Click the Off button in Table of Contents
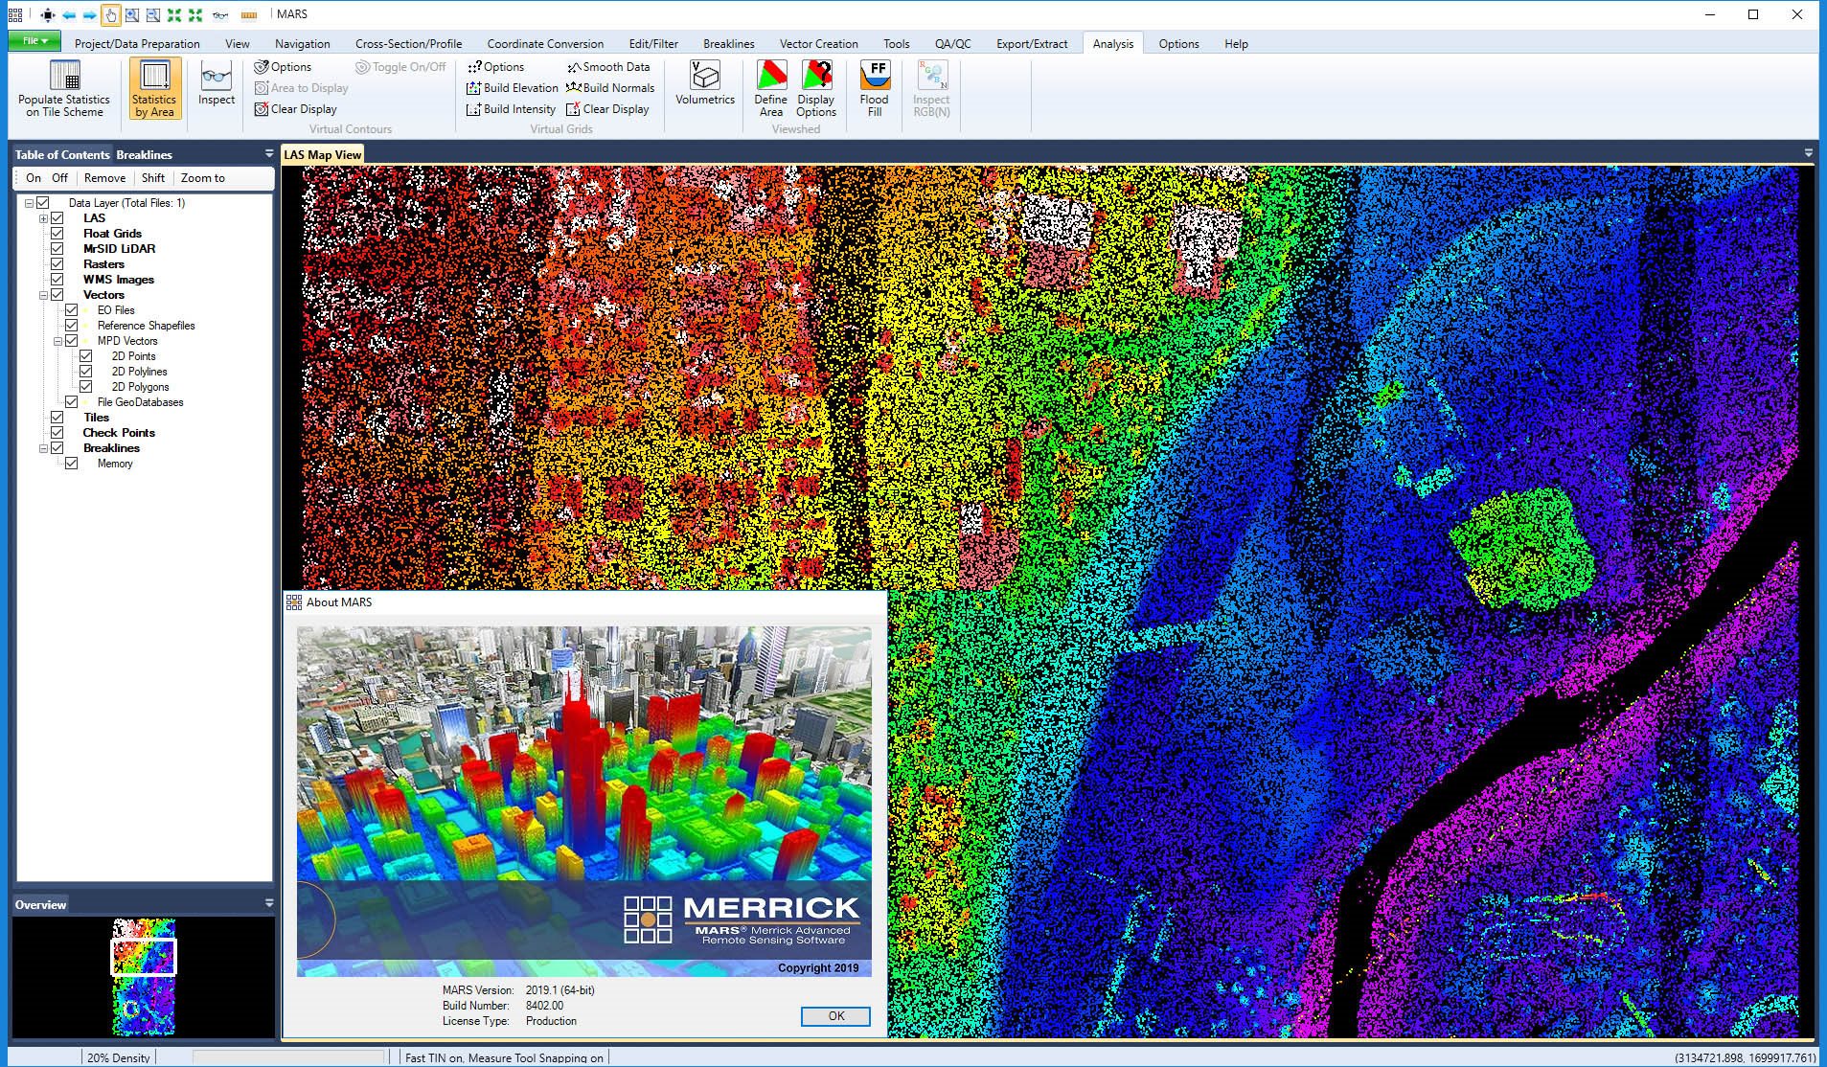1827x1067 pixels. pyautogui.click(x=59, y=178)
